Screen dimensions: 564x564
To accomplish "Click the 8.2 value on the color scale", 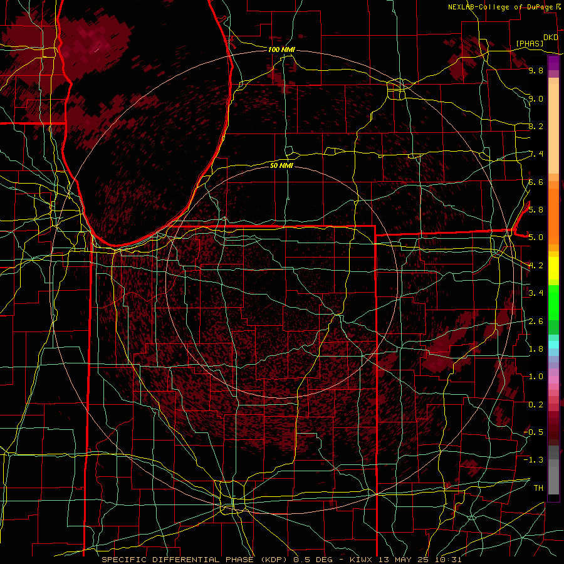I will pyautogui.click(x=536, y=127).
